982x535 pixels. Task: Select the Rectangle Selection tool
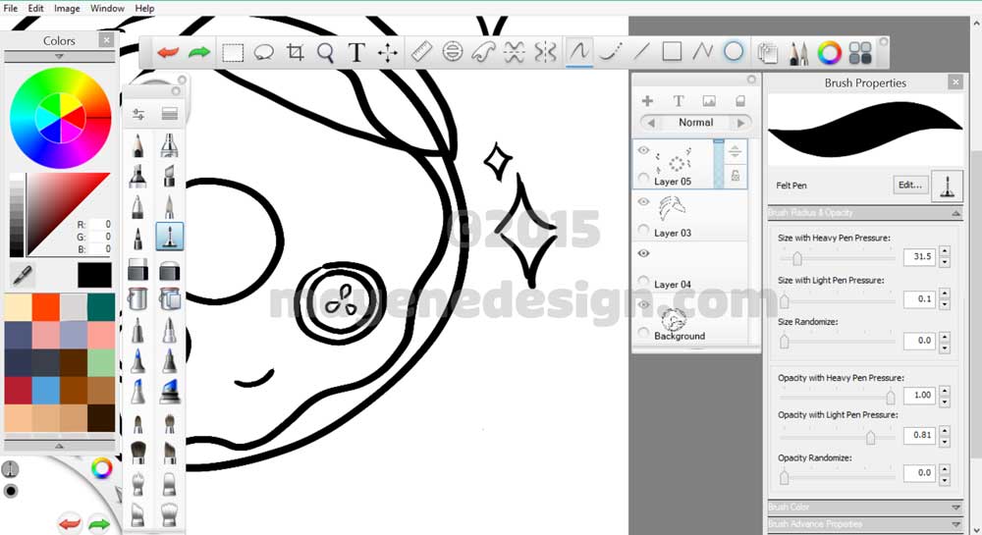(x=233, y=52)
